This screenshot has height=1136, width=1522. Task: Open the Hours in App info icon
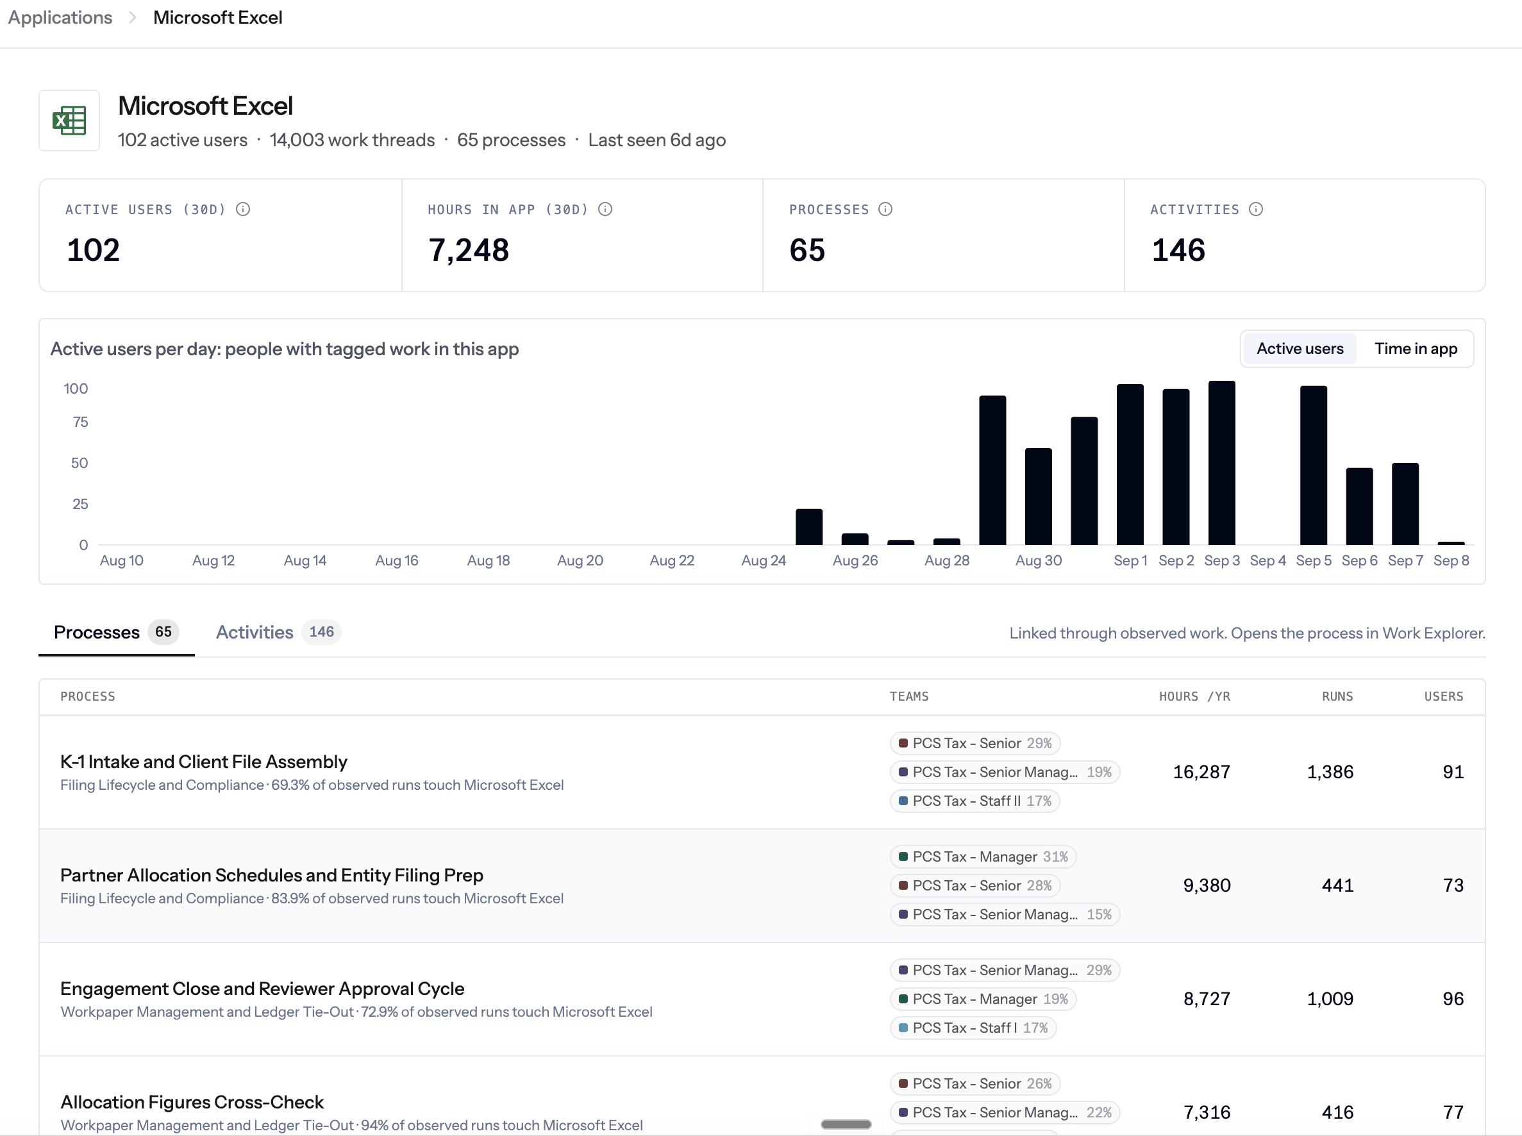coord(605,209)
